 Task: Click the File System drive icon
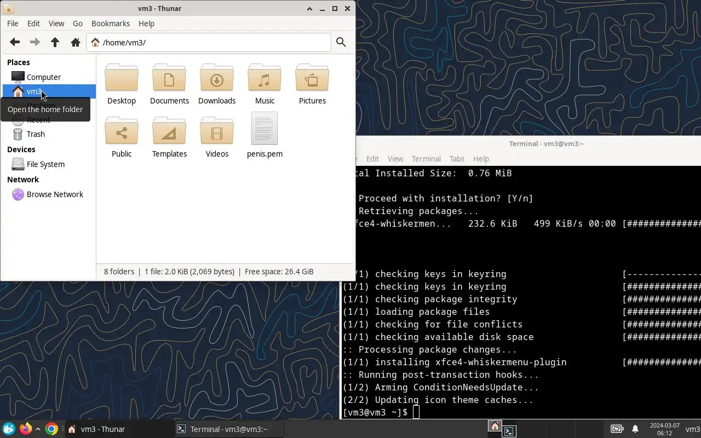click(x=18, y=164)
